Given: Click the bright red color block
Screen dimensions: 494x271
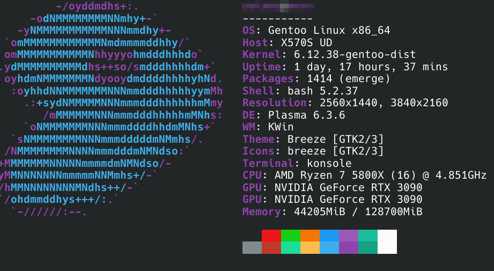Looking at the screenshot, I should 271,236.
